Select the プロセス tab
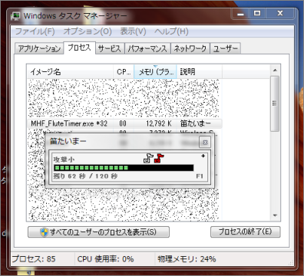This screenshot has width=304, height=276. (x=79, y=48)
